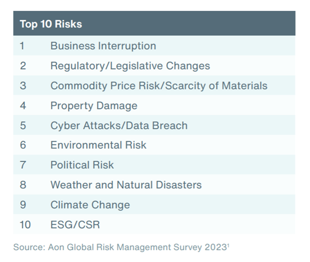Click the footnote 1 superscript after 2023
The height and width of the screenshot is (262, 310).
228,245
